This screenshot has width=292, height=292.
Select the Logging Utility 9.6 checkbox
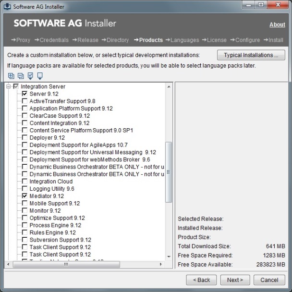(24, 188)
